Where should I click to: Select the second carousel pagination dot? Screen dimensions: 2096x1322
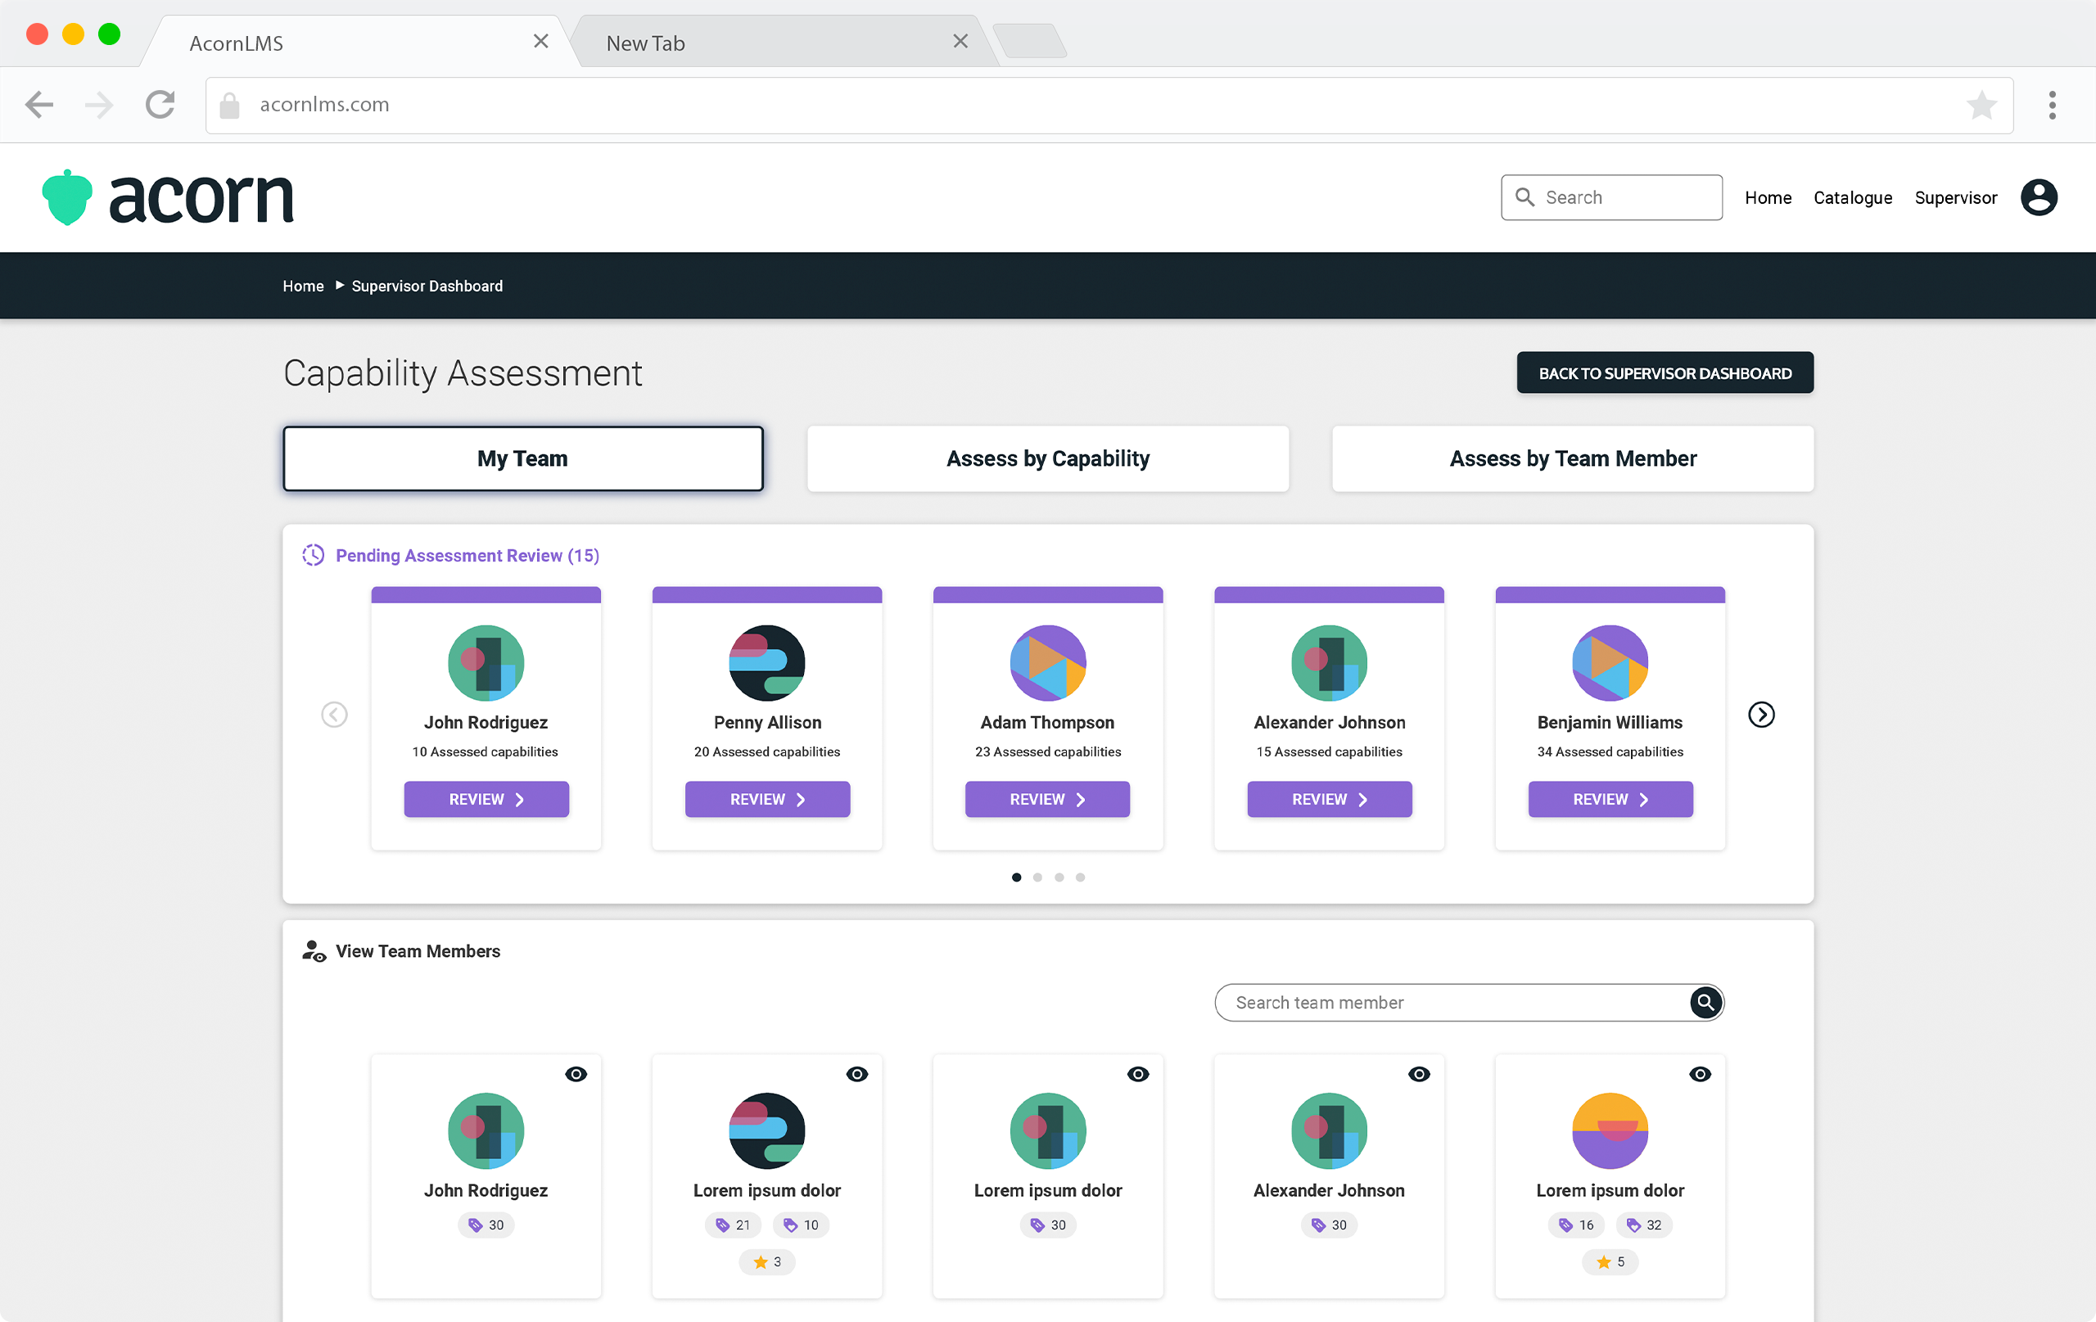tap(1037, 878)
